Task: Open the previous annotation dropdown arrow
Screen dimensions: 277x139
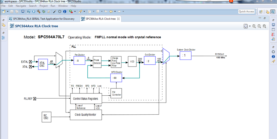Action: [102, 11]
